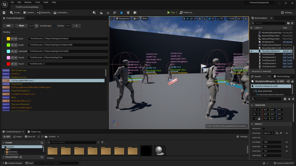Screen dimensions: 296x166
Task: Open World Outliner settings gear
Action: coord(292,23)
